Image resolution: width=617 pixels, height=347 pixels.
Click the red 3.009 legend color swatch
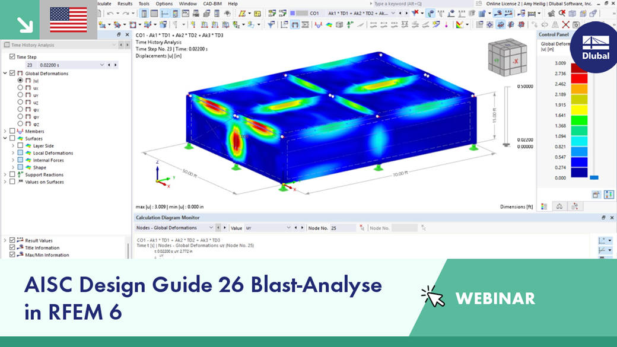[x=579, y=68]
